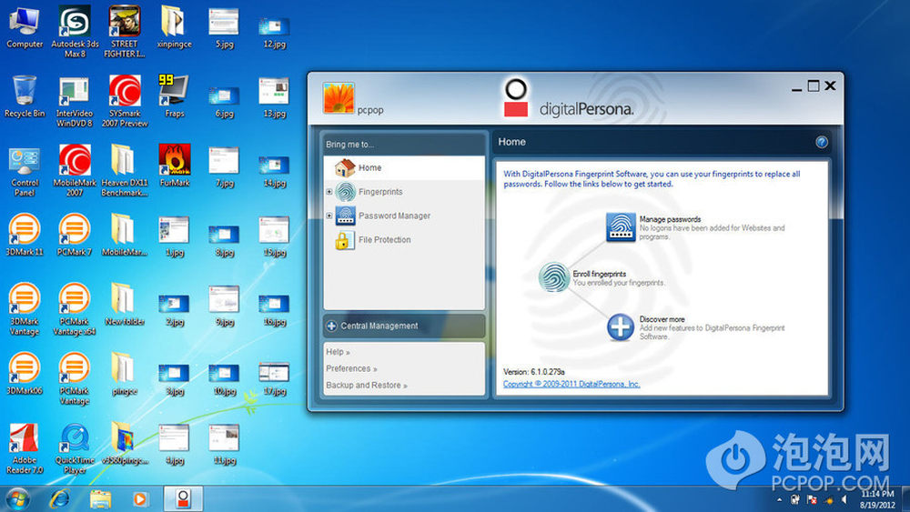The width and height of the screenshot is (910, 512).
Task: Select the MobileMark 2007 icon
Action: (75, 171)
